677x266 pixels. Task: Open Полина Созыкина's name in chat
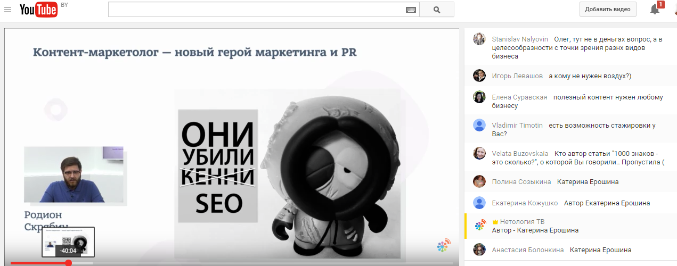pyautogui.click(x=521, y=181)
